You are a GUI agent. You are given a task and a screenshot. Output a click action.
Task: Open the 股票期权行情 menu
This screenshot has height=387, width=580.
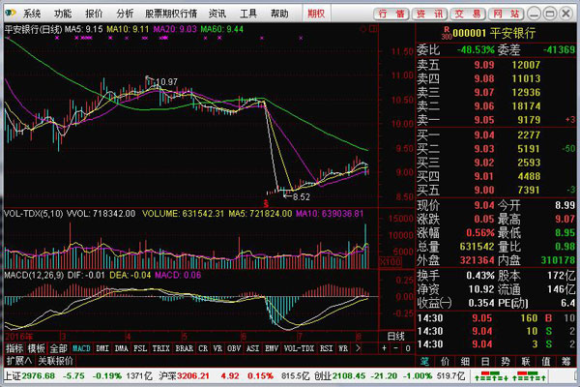pos(171,14)
